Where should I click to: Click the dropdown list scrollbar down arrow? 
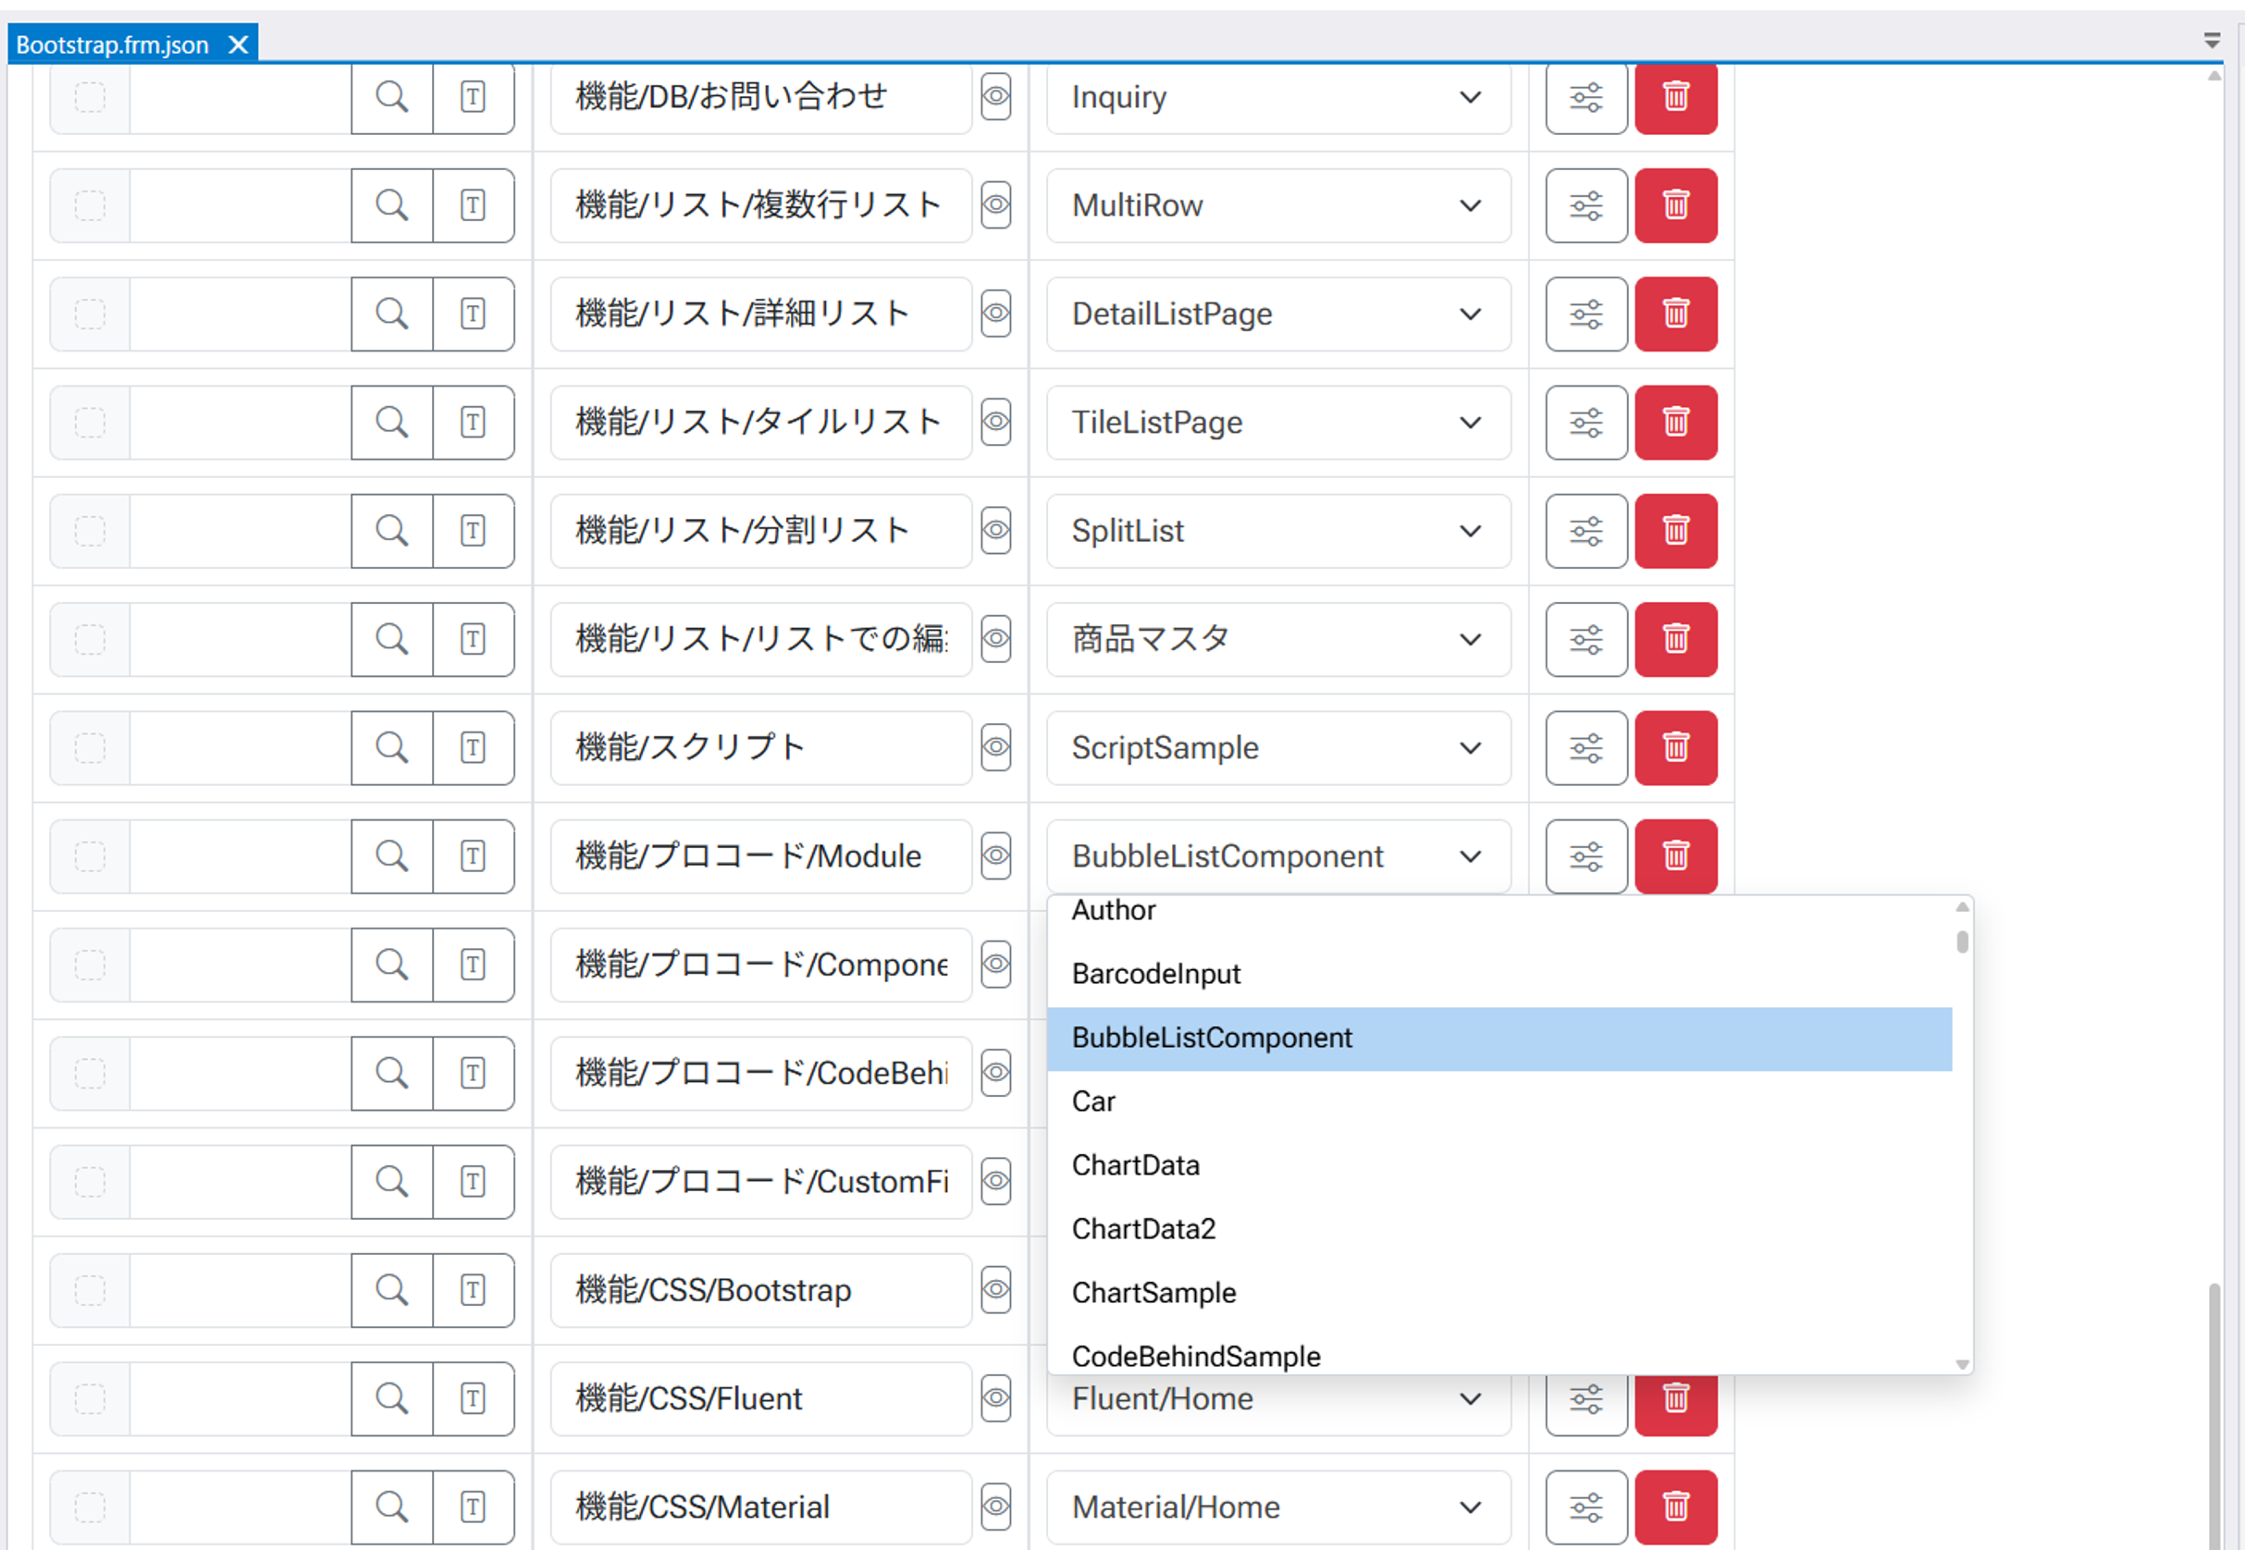tap(1961, 1363)
